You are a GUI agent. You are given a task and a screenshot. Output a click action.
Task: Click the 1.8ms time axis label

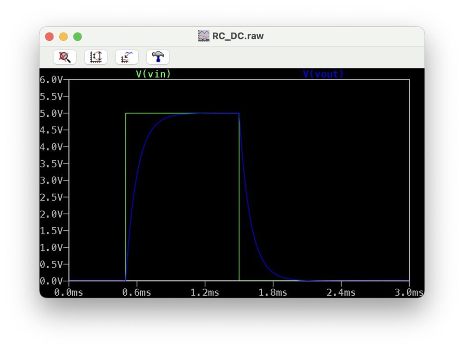click(272, 292)
